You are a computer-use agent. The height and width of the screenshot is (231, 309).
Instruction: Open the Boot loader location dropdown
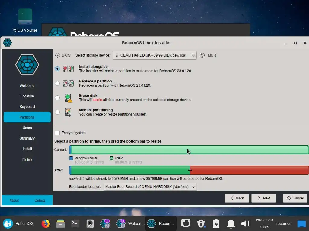click(150, 187)
